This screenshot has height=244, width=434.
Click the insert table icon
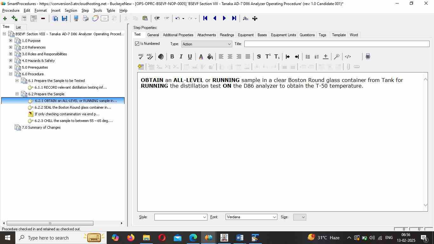(x=141, y=67)
